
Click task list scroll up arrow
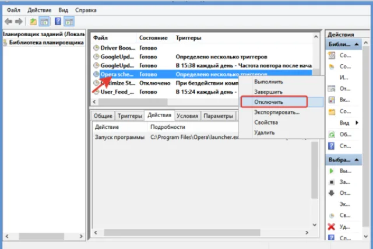316,37
